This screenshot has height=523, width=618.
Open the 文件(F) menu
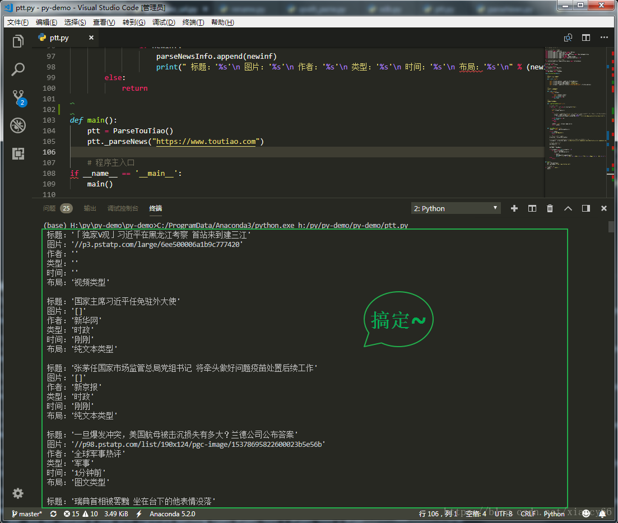pyautogui.click(x=18, y=22)
